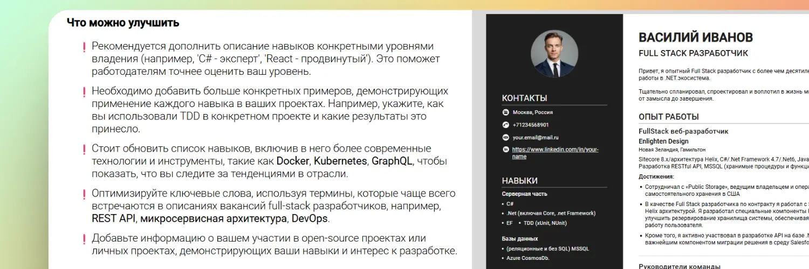The image size is (809, 269).
Task: Click the text 'Москва, Россия'
Action: [532, 112]
